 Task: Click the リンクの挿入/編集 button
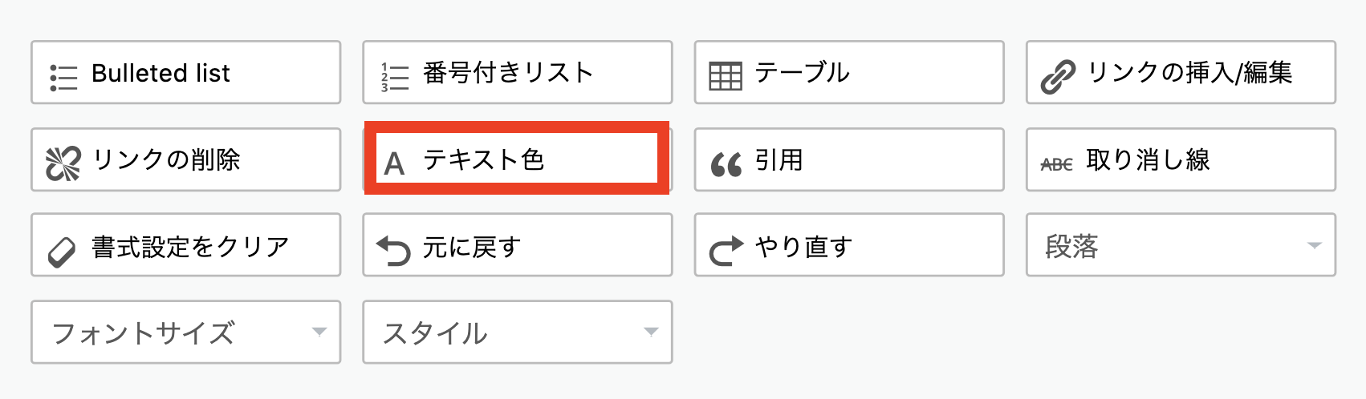point(1181,72)
